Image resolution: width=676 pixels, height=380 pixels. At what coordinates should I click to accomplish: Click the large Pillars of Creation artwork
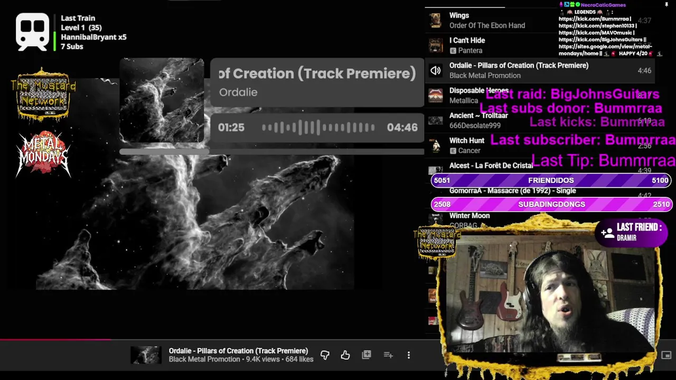click(x=195, y=184)
